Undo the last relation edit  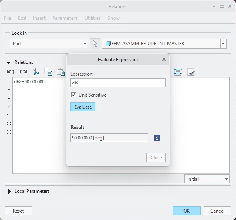point(11,72)
